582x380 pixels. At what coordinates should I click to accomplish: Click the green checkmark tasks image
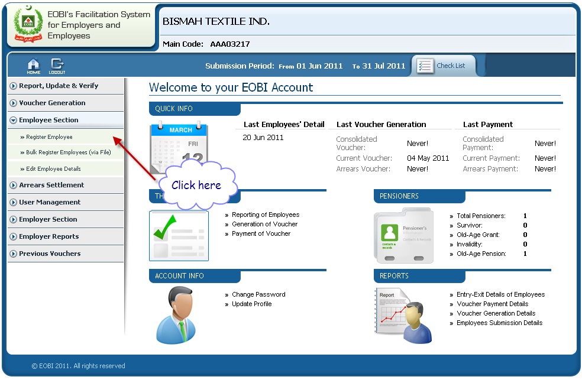(179, 235)
